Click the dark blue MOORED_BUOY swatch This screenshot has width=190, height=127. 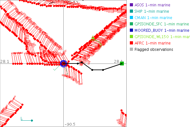point(131,30)
